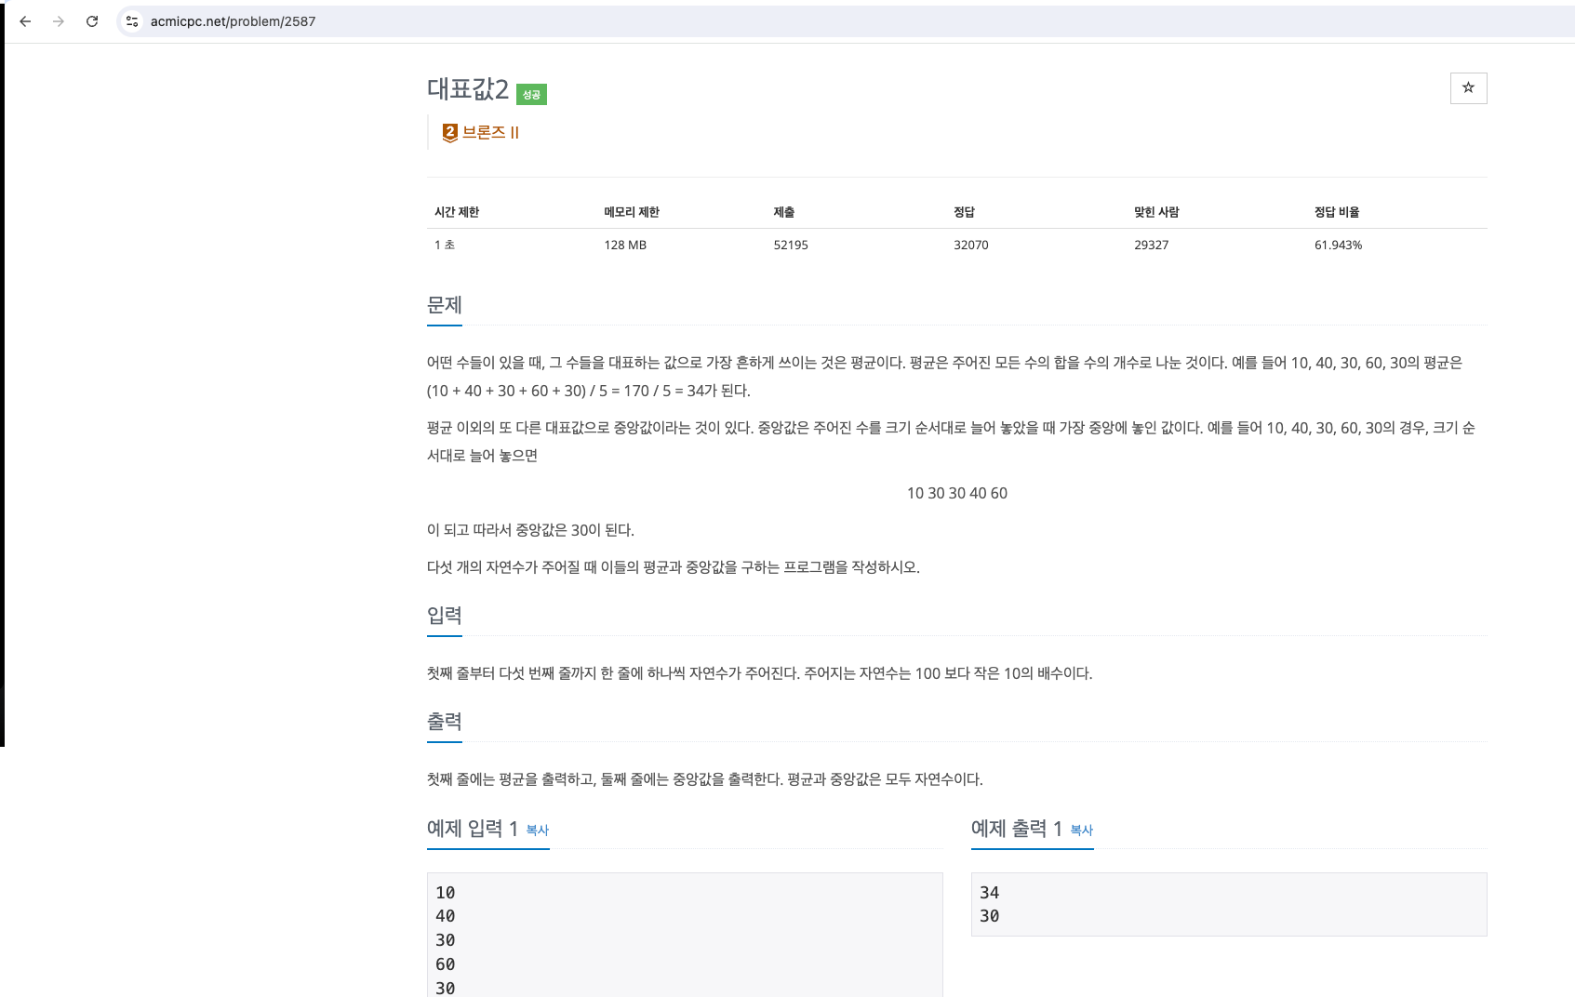Copy sample input with 복사 link
The image size is (1575, 997).
(538, 830)
